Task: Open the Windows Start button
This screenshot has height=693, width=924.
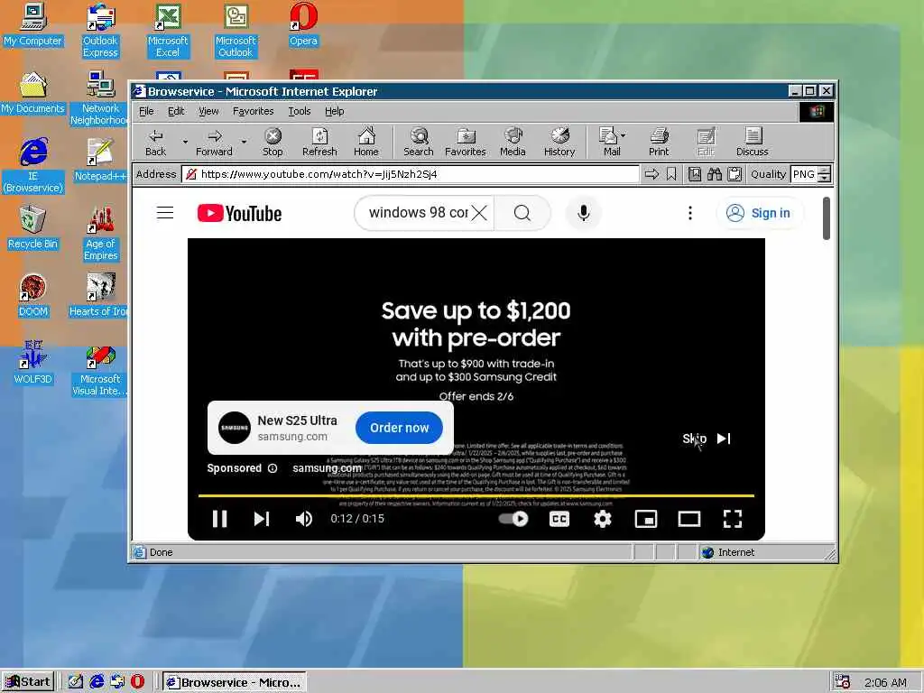Action: (28, 682)
